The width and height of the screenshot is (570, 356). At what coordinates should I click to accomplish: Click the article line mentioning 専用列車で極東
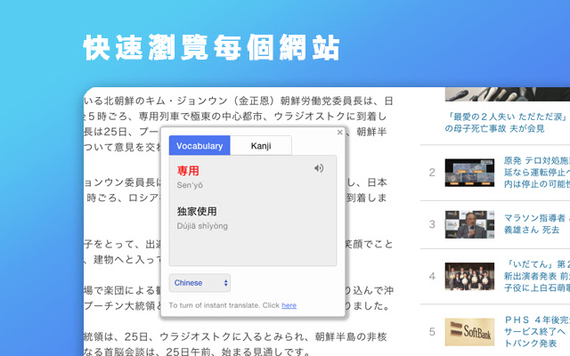click(x=235, y=117)
